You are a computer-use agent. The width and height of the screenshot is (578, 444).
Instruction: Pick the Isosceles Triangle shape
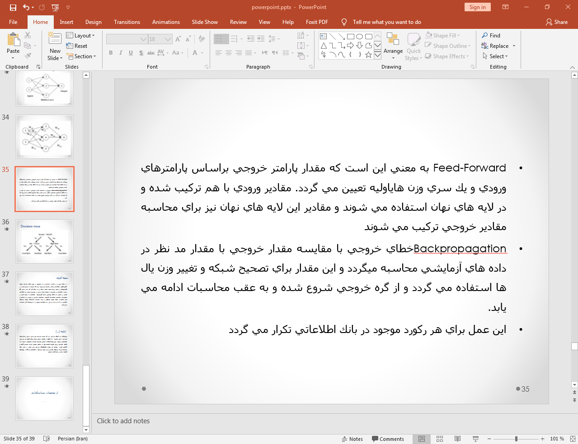point(324,46)
